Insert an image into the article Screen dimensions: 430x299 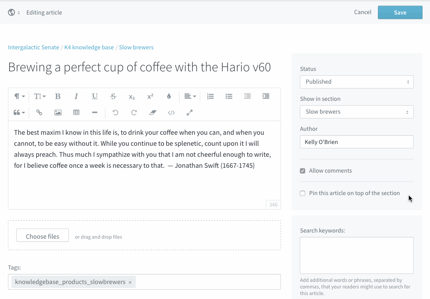click(x=58, y=113)
